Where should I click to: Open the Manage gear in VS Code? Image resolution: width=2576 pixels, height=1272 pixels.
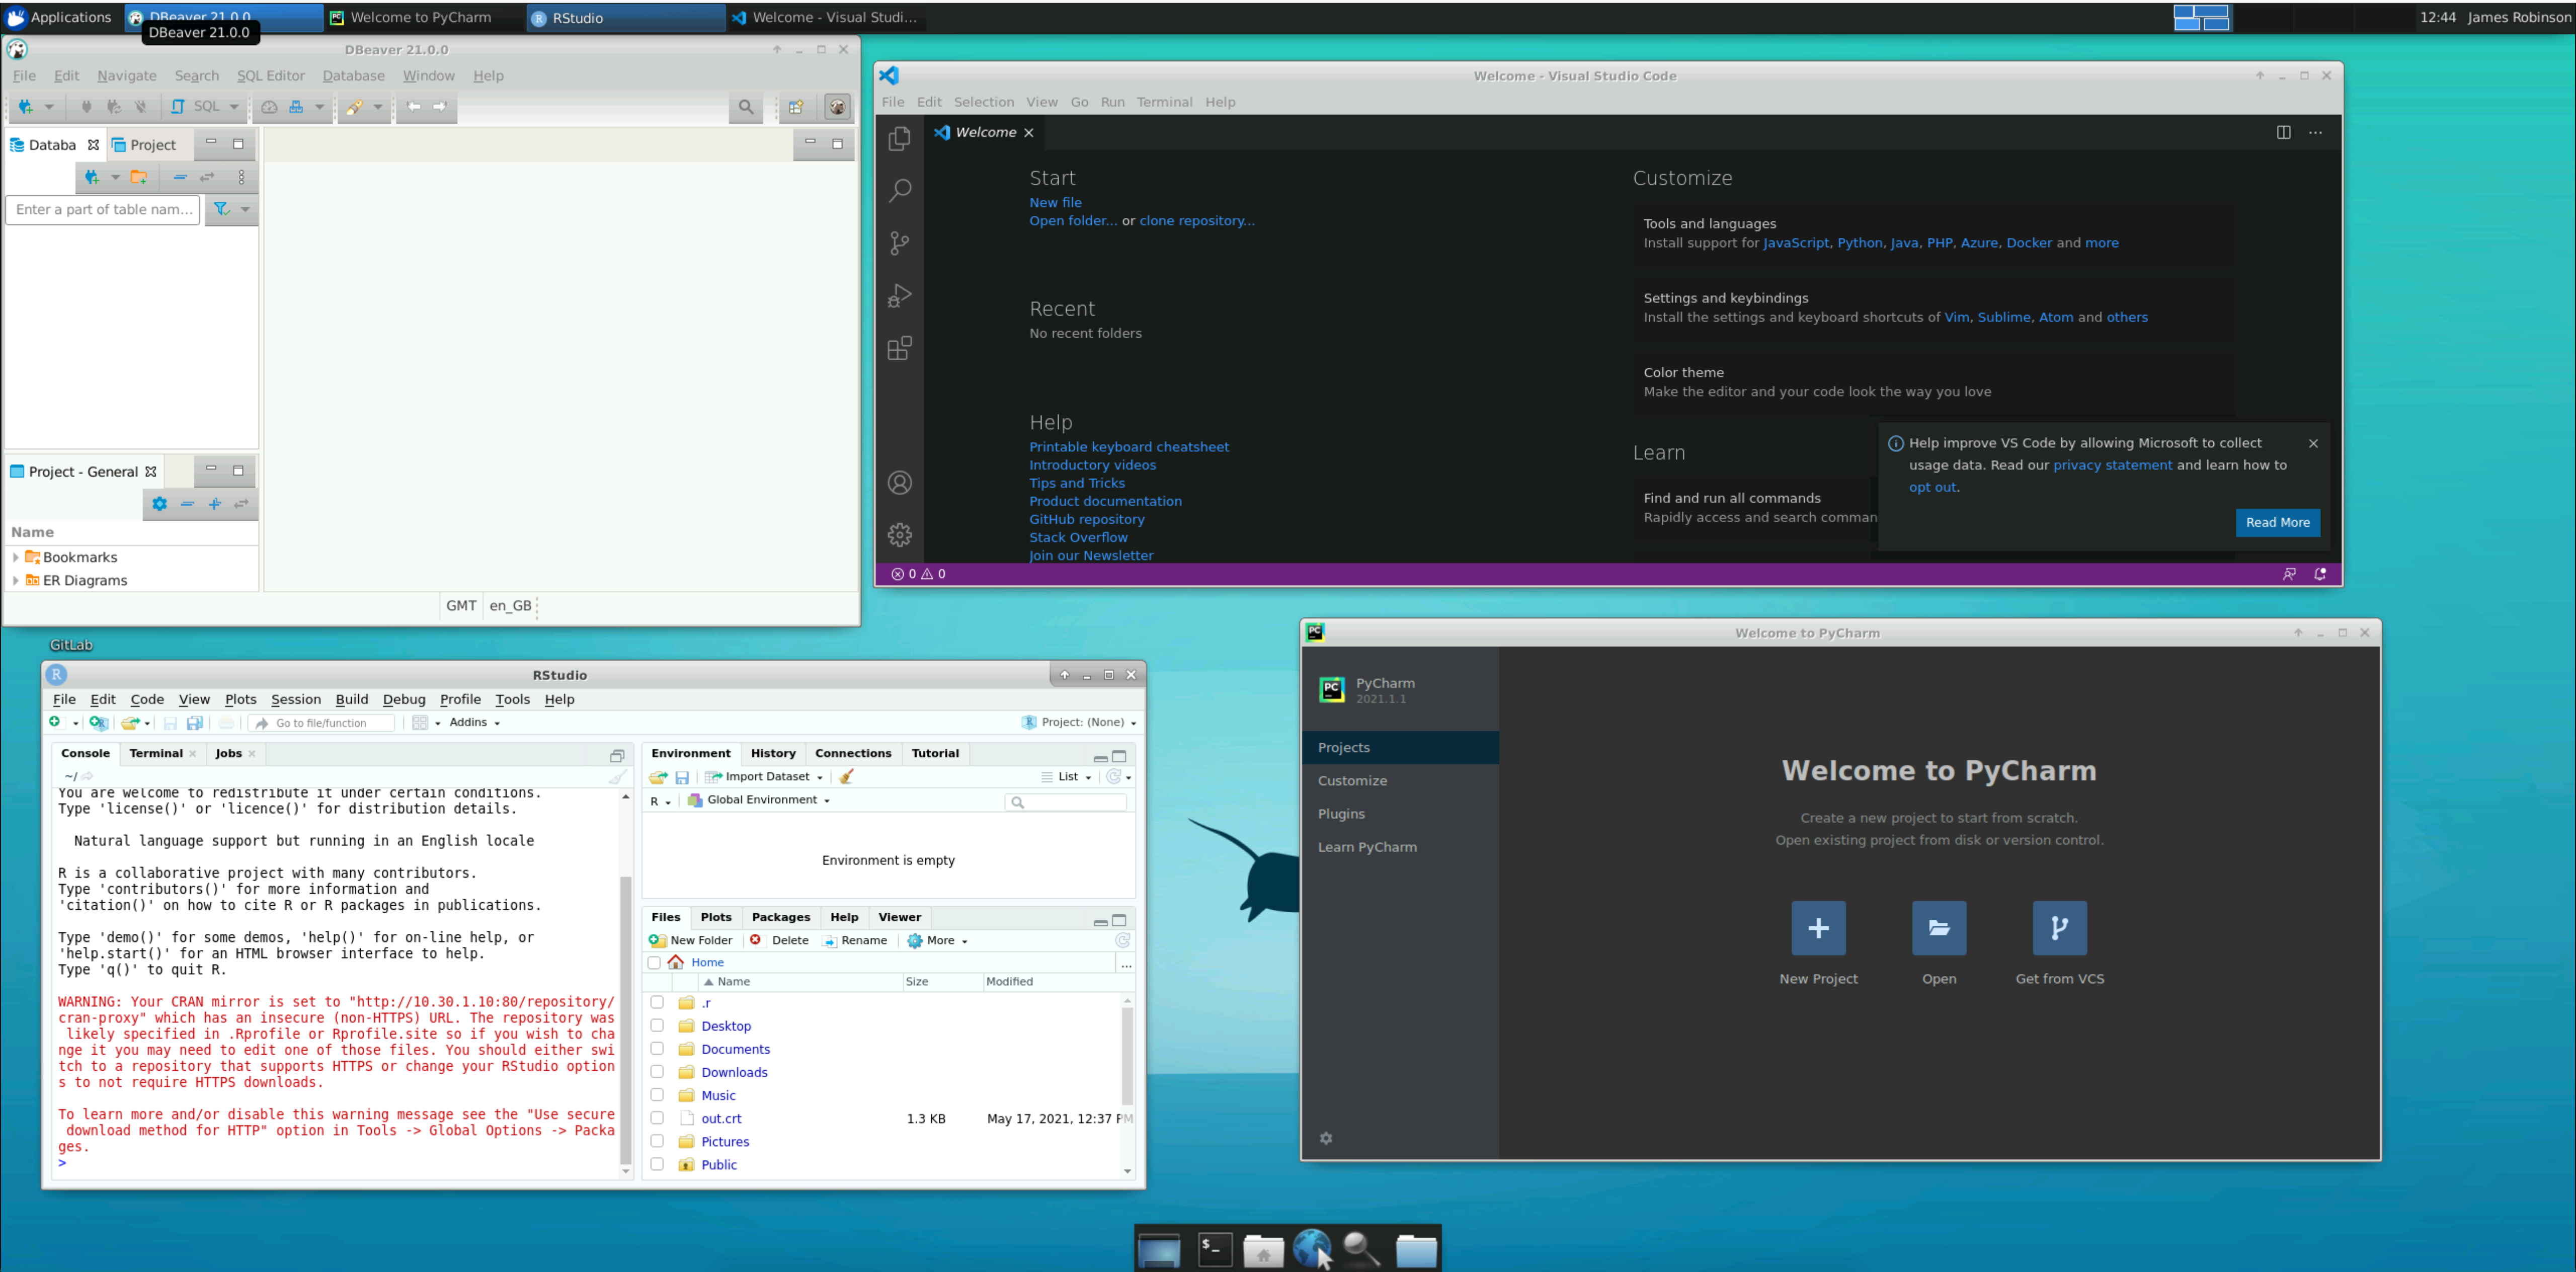click(x=899, y=535)
